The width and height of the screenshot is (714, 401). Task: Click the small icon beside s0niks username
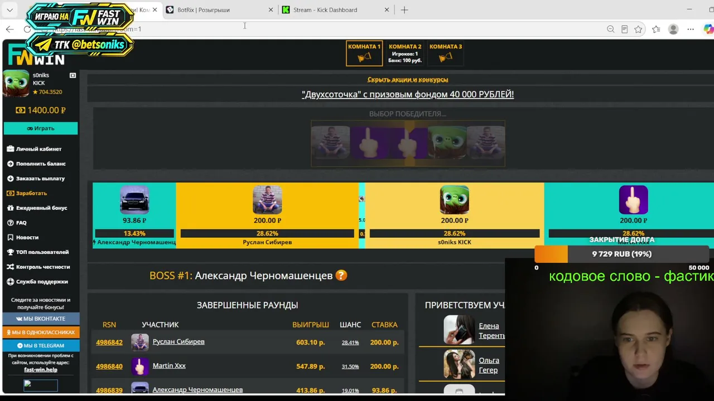click(73, 75)
